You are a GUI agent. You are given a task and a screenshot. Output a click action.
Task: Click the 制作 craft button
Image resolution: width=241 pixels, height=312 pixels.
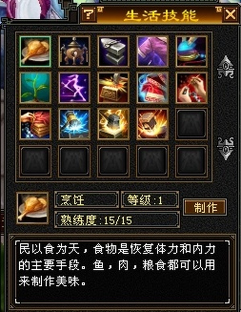click(205, 207)
